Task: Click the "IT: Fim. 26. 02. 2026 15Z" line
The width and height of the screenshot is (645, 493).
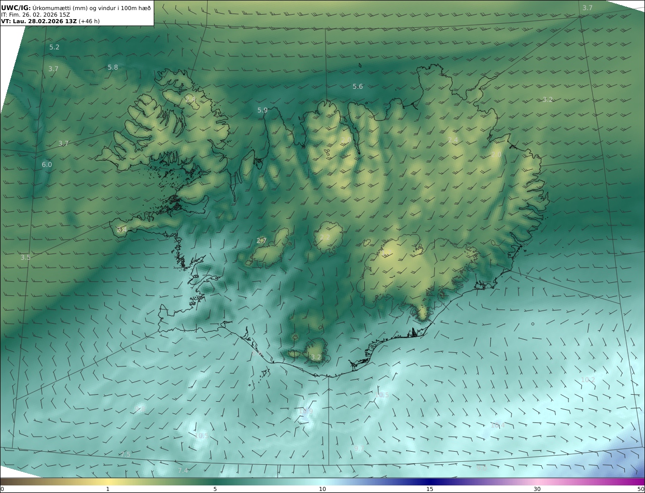Action: pos(36,15)
